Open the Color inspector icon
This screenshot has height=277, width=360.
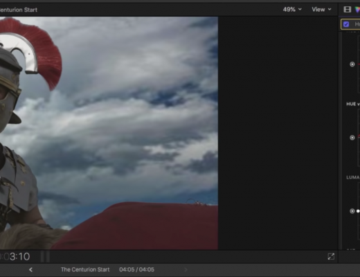[357, 10]
